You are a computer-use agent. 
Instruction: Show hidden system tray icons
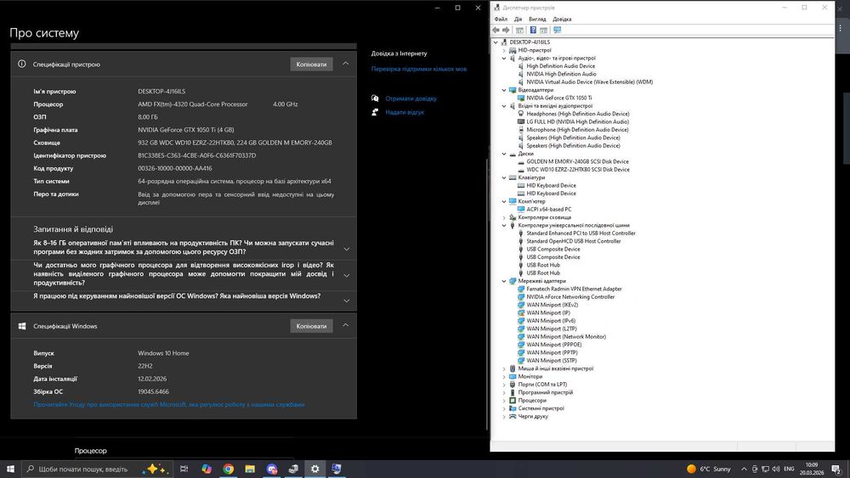point(744,469)
